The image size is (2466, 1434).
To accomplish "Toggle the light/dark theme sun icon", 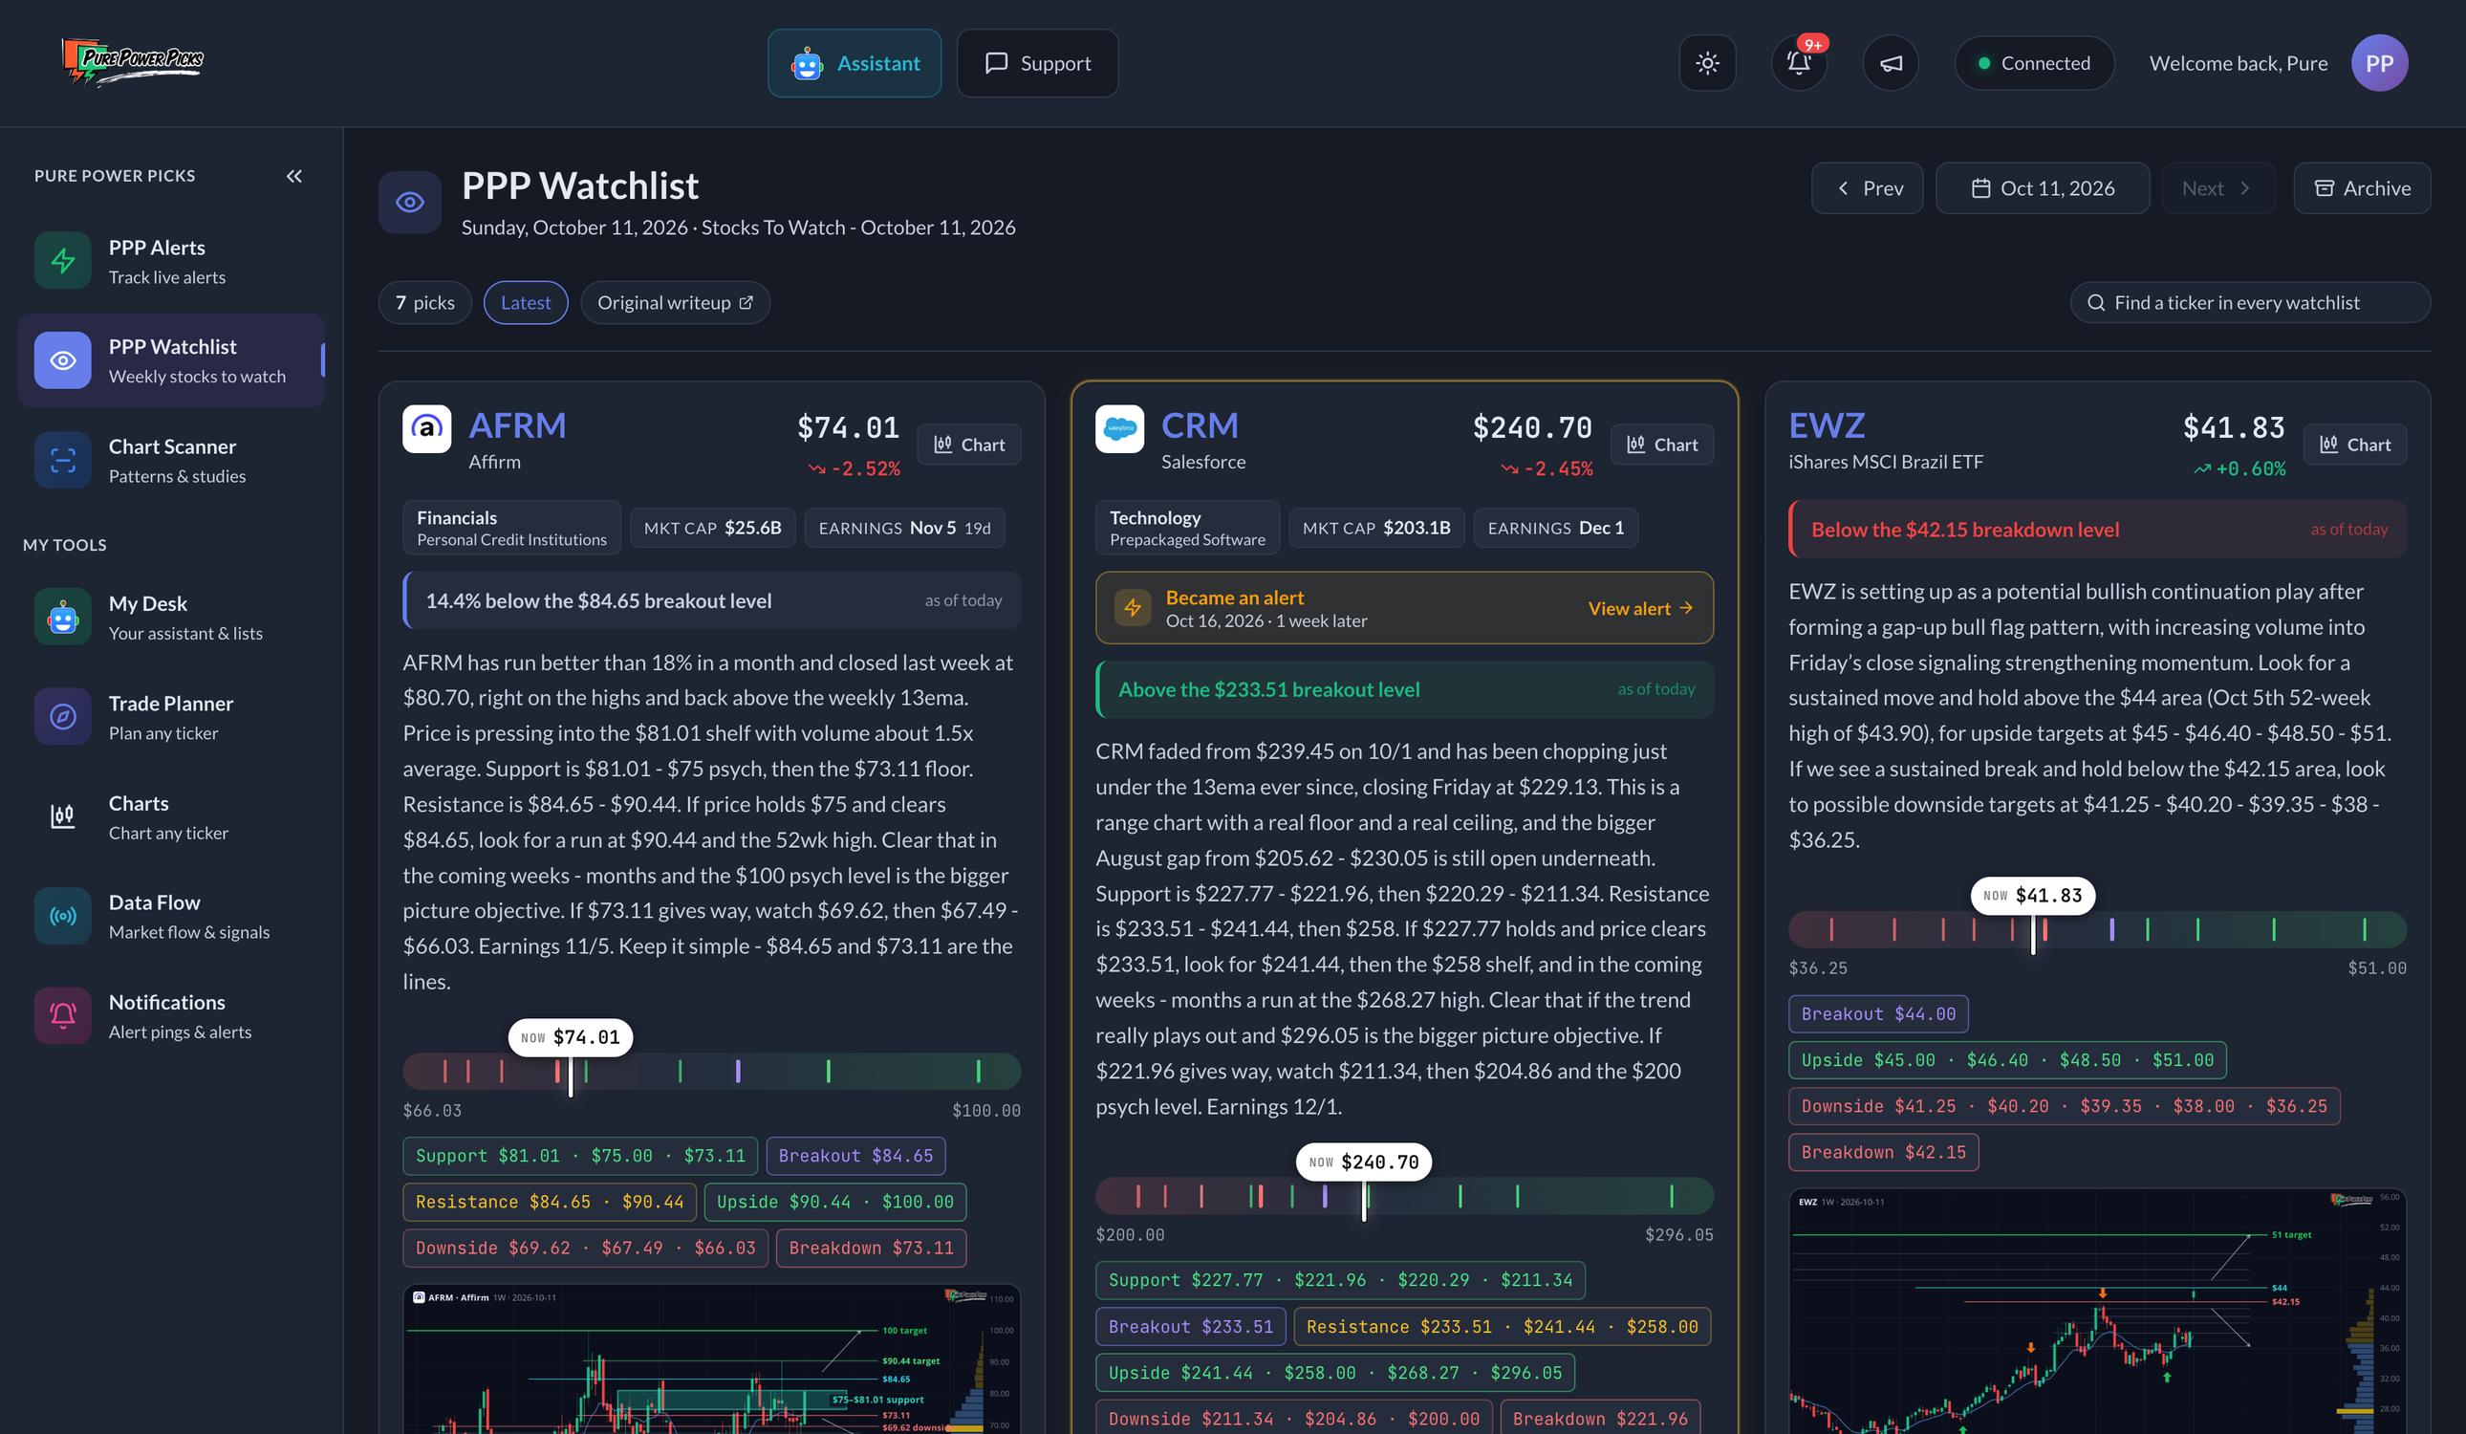I will 1707,63.
